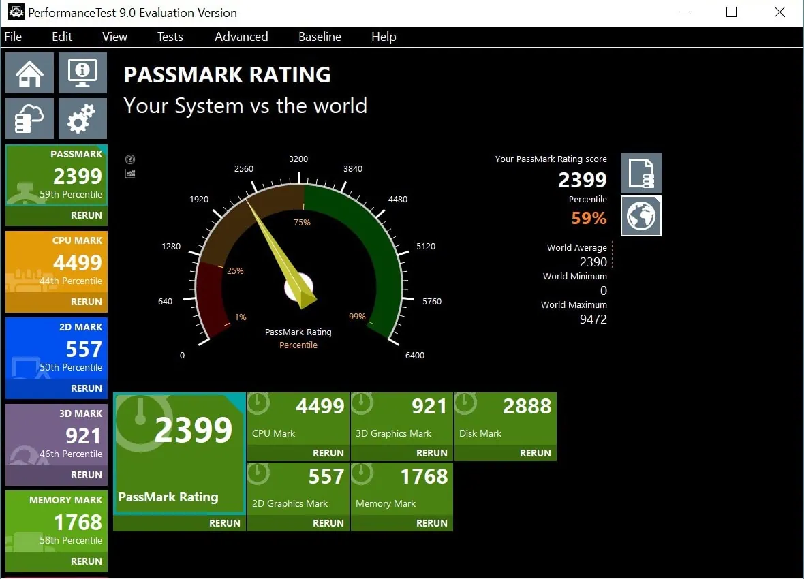
Task: Click the globe world comparison icon
Action: click(x=641, y=216)
